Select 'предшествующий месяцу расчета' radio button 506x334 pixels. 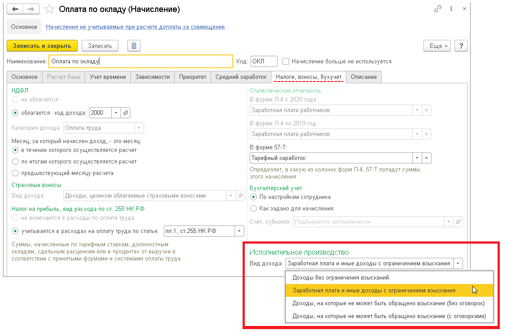pos(16,173)
